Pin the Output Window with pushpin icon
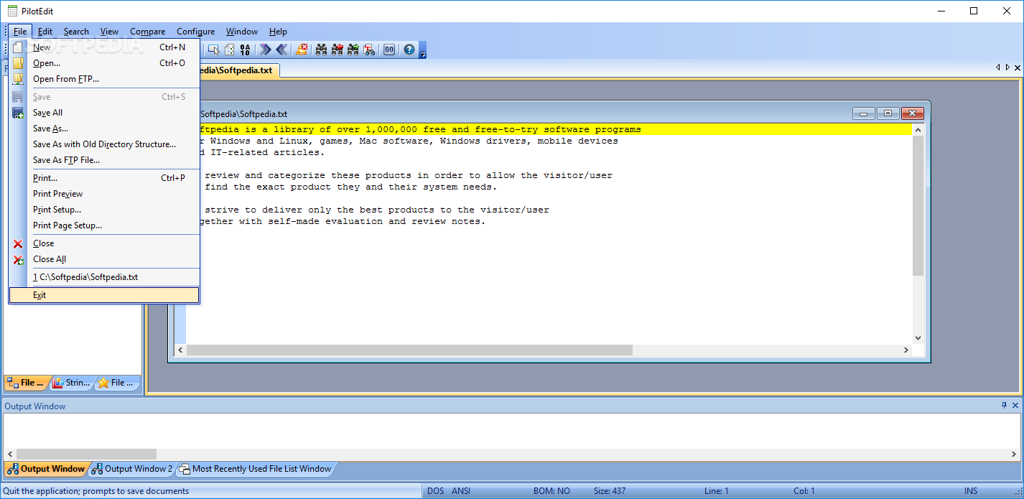The height and width of the screenshot is (499, 1024). [x=1004, y=406]
